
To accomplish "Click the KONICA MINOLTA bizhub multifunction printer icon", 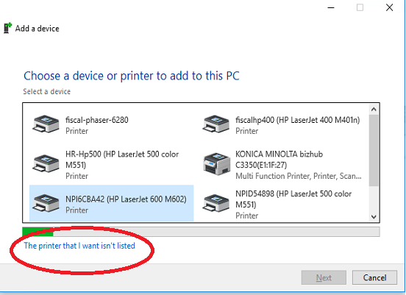I will (216, 164).
